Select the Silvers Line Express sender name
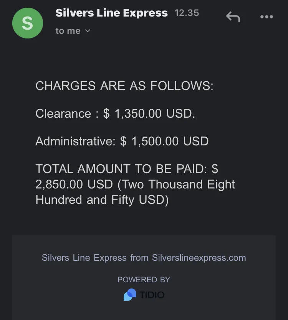Viewport: 288px width, 320px height. point(112,13)
